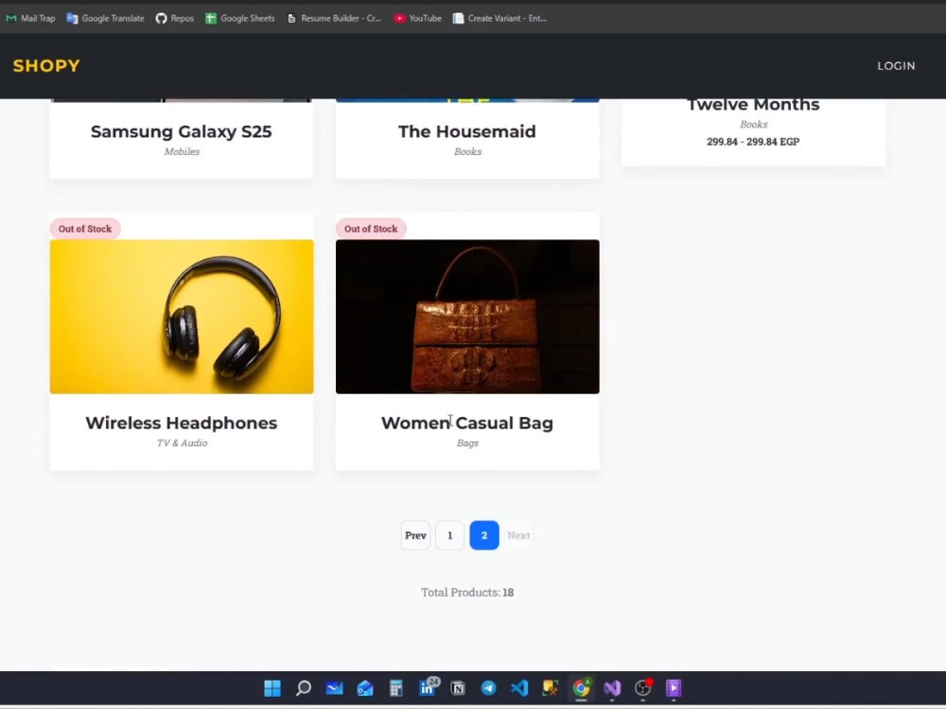Switch to purple Visual Studio taskbar icon

[612, 688]
